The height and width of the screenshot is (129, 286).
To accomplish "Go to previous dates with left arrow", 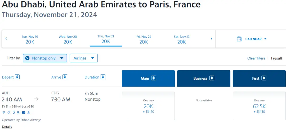I will point(6,39).
